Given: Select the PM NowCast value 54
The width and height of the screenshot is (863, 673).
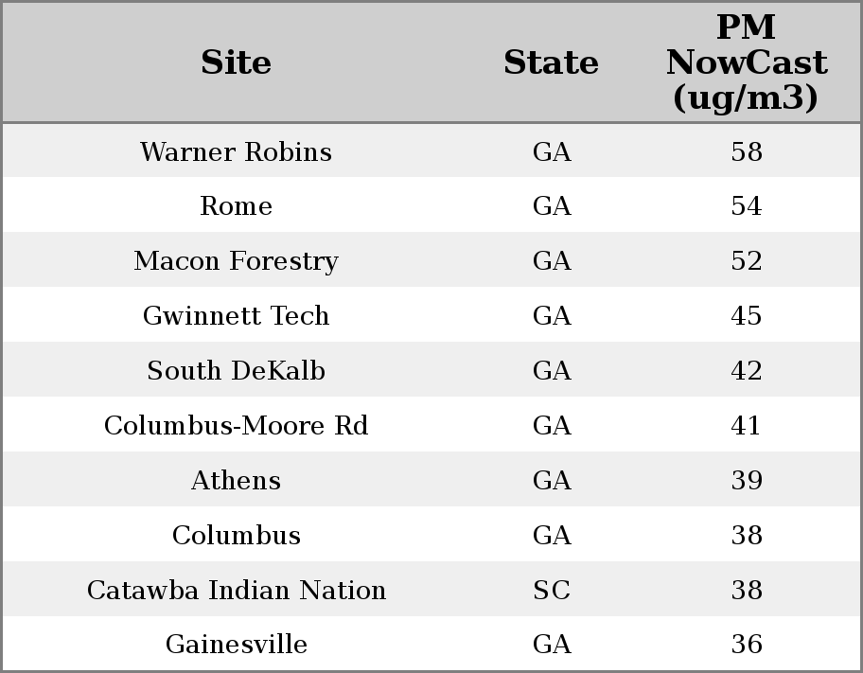Looking at the screenshot, I should (x=746, y=206).
